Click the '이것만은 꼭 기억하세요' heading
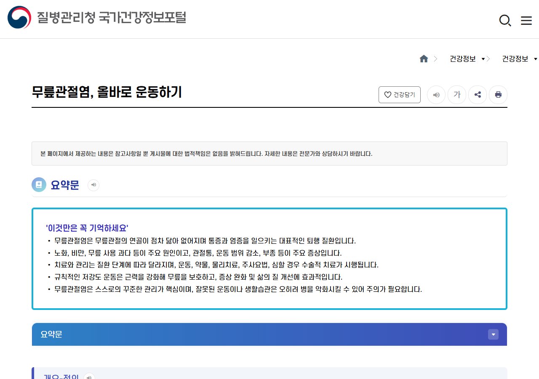 [87, 228]
